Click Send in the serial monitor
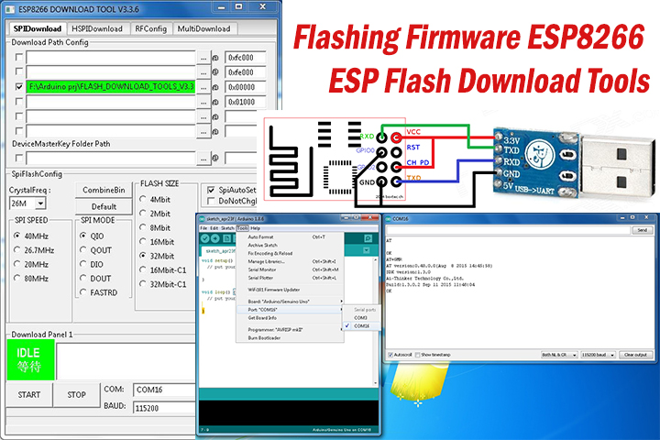This screenshot has height=440, width=660. (x=642, y=230)
